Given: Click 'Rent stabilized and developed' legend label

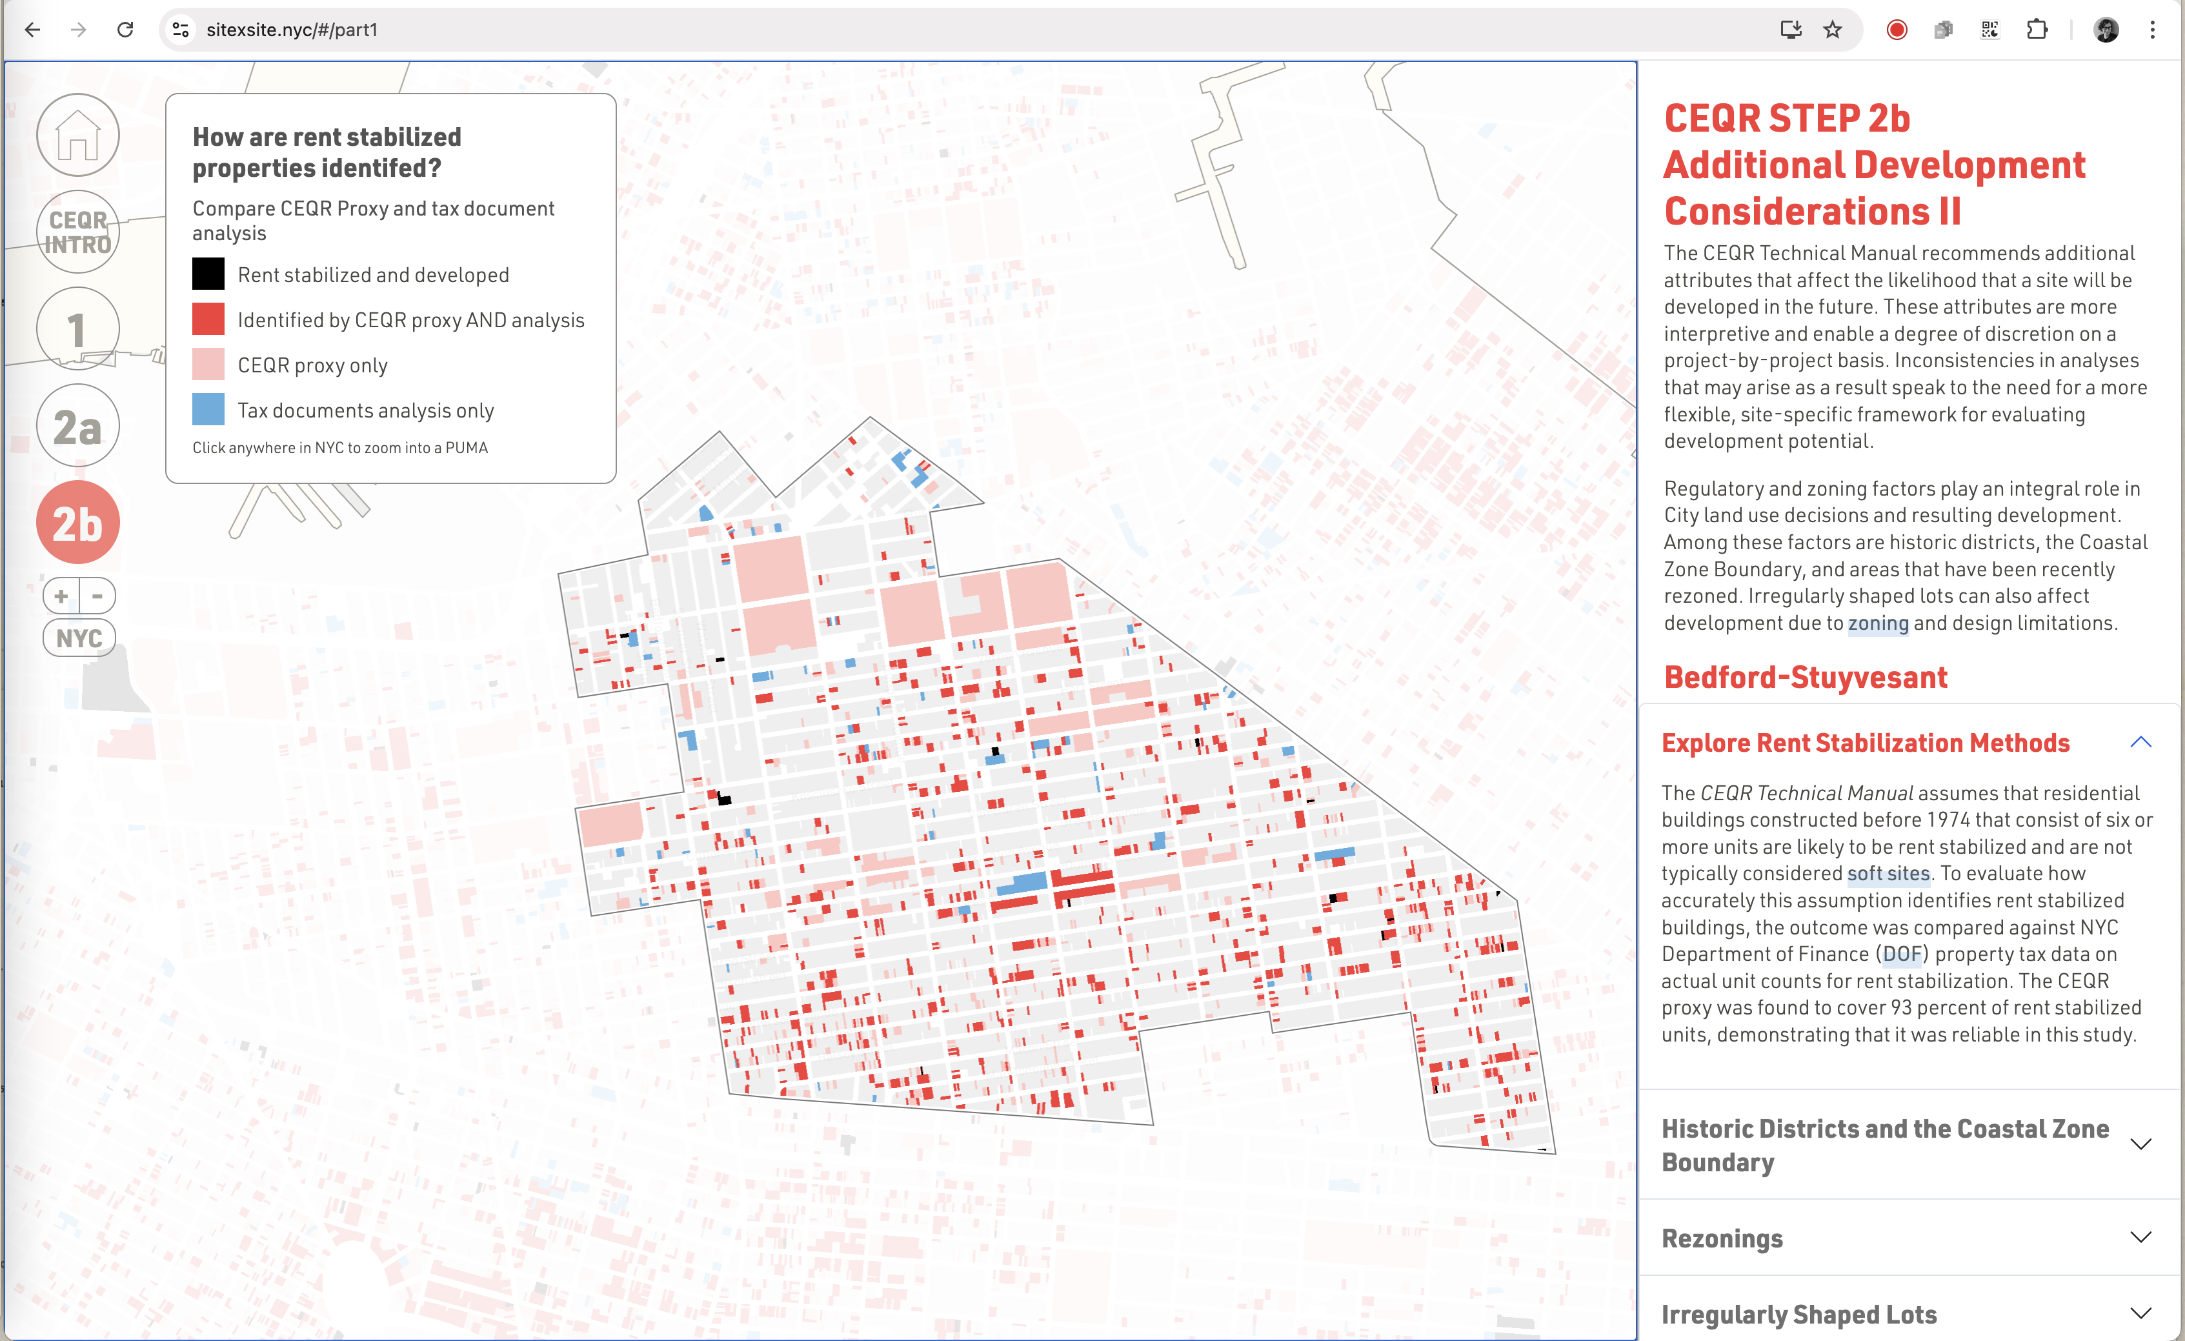Looking at the screenshot, I should point(374,275).
